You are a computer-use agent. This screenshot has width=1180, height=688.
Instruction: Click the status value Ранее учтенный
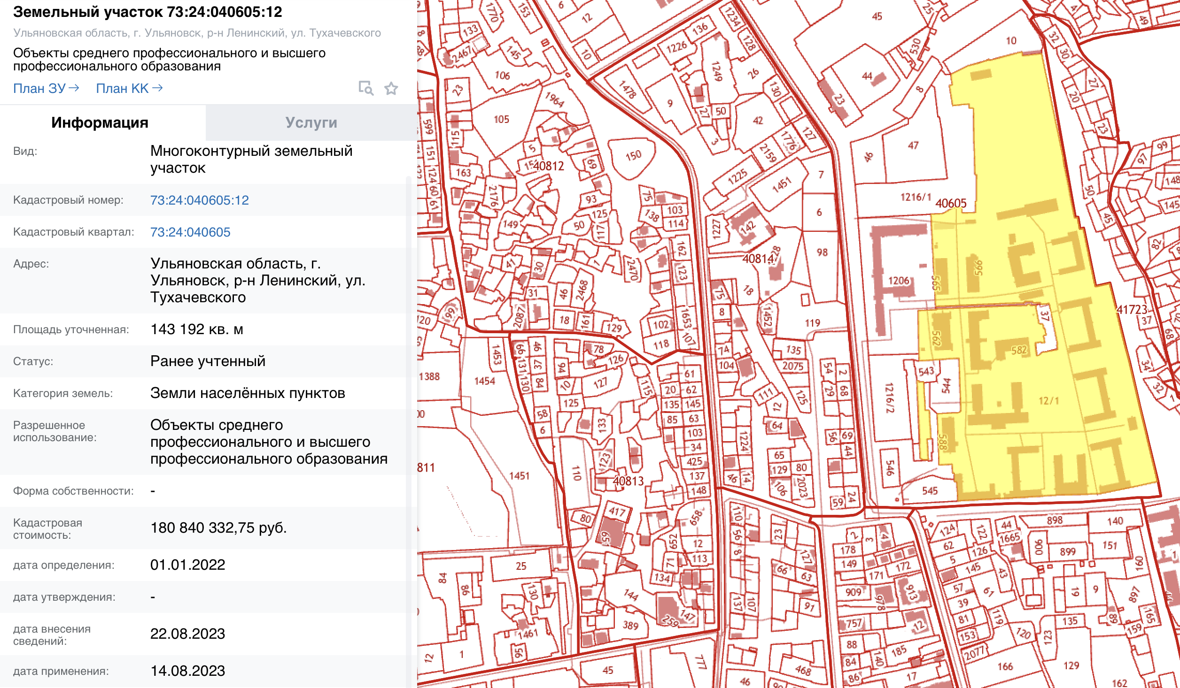tap(208, 361)
